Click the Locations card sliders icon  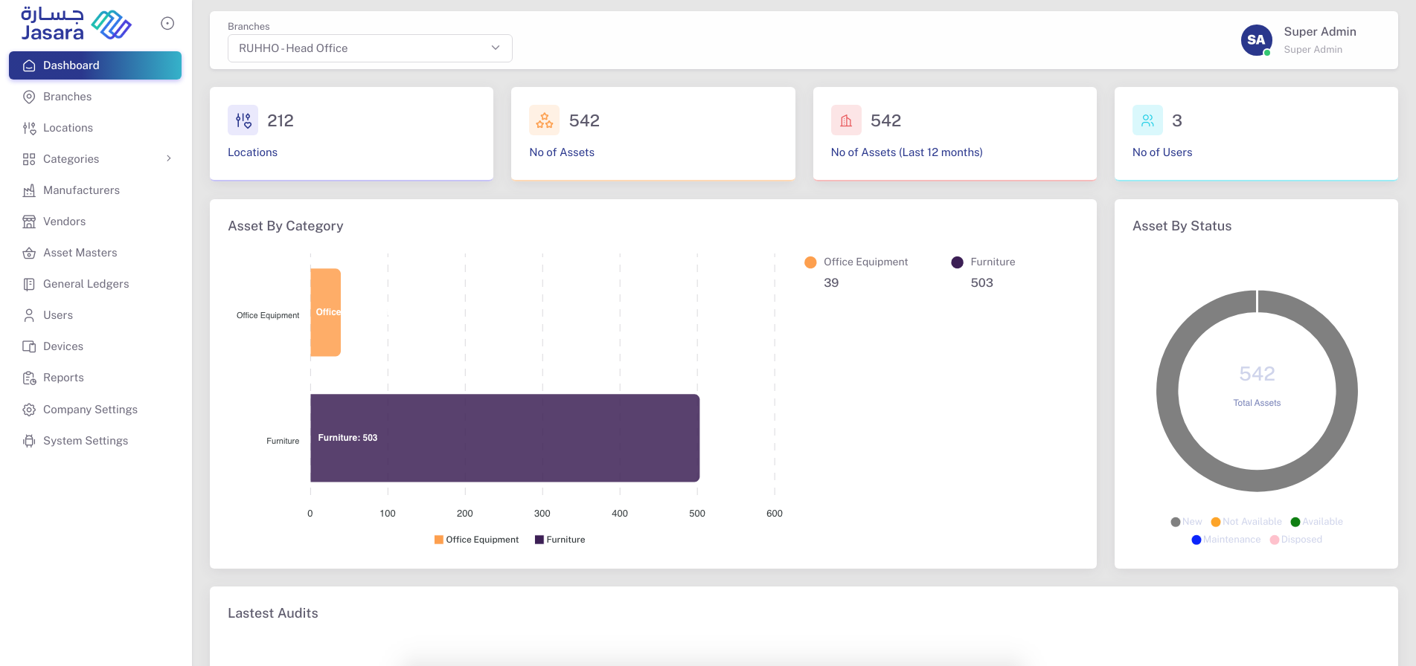[x=243, y=120]
